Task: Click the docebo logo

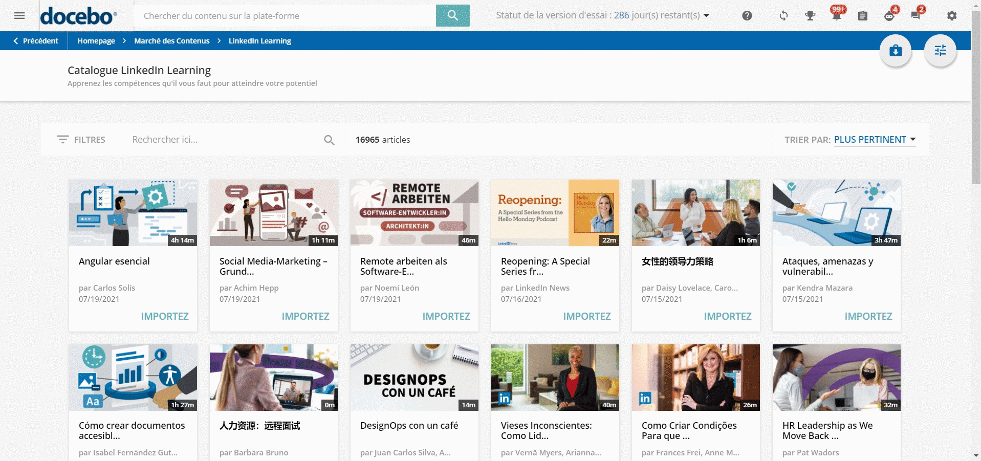Action: (79, 16)
